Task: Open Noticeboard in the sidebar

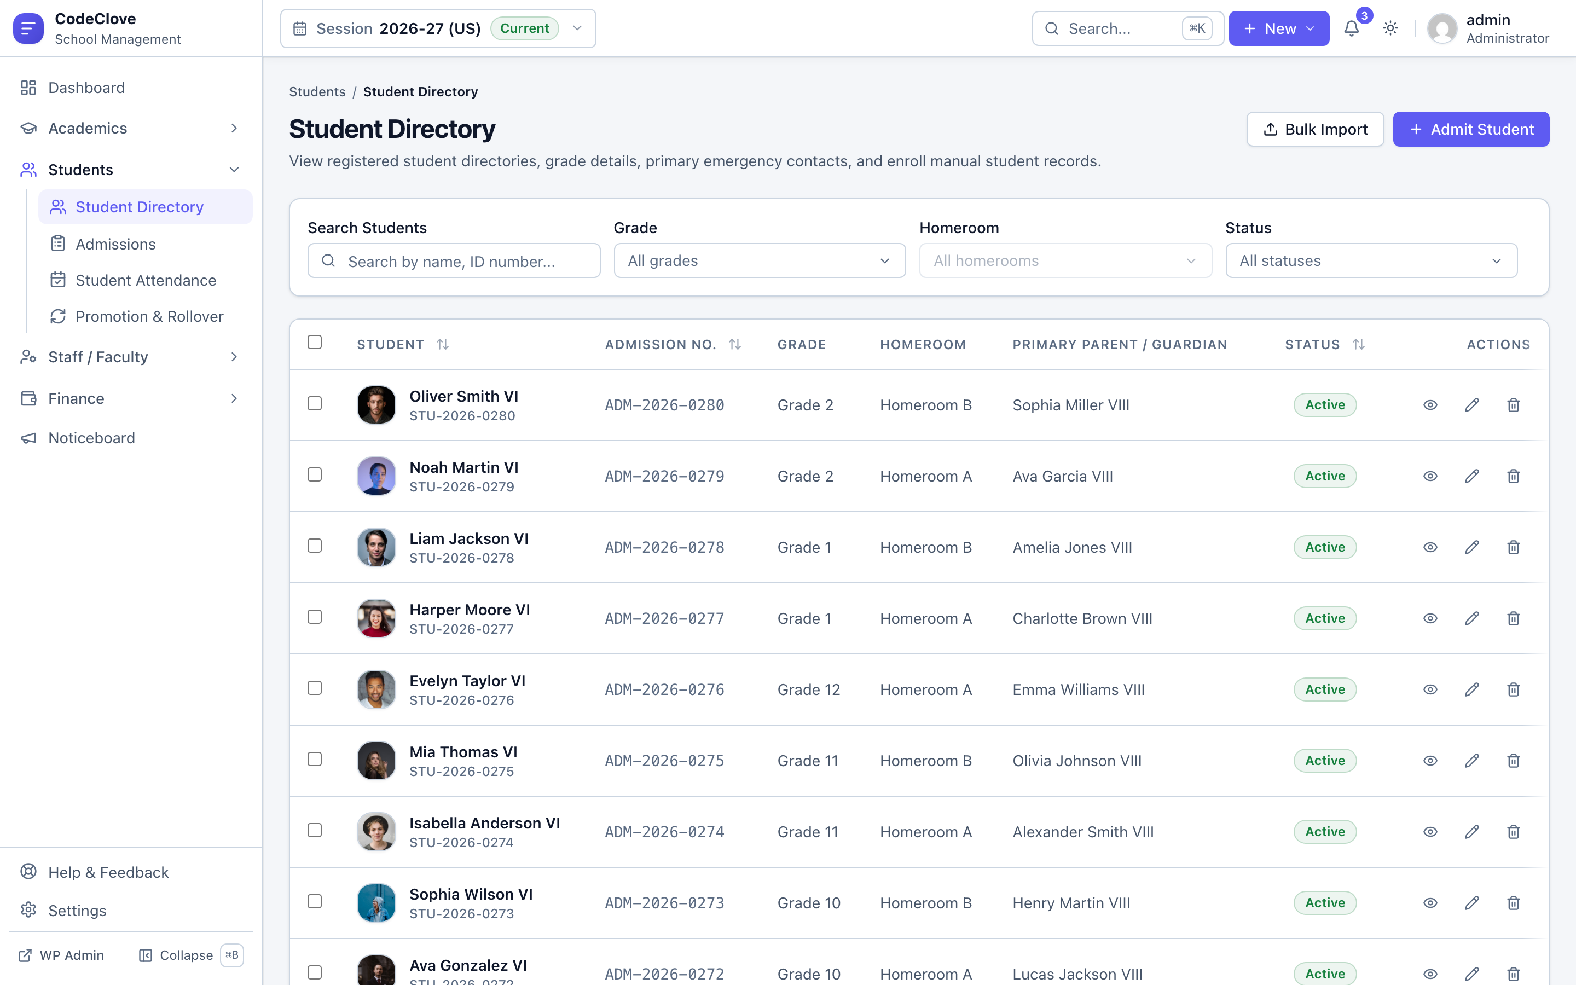Action: point(130,438)
